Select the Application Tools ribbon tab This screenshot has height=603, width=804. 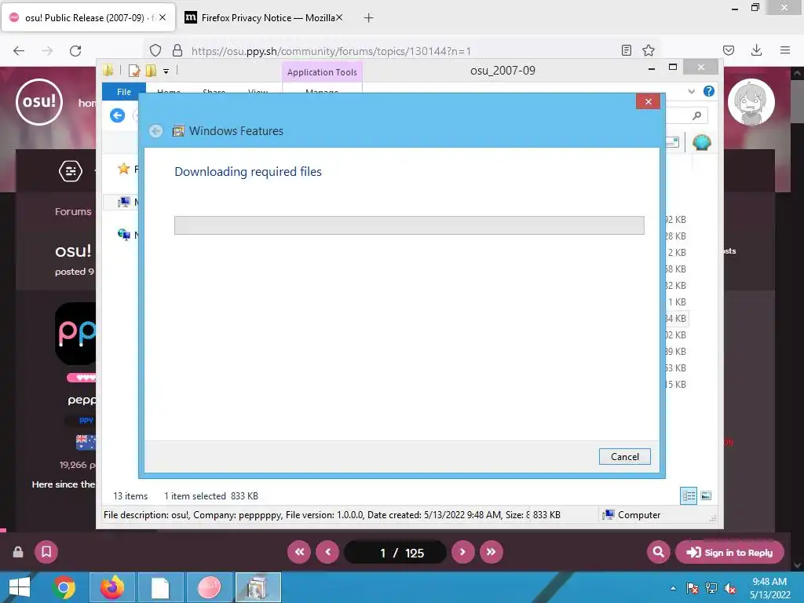(x=322, y=72)
